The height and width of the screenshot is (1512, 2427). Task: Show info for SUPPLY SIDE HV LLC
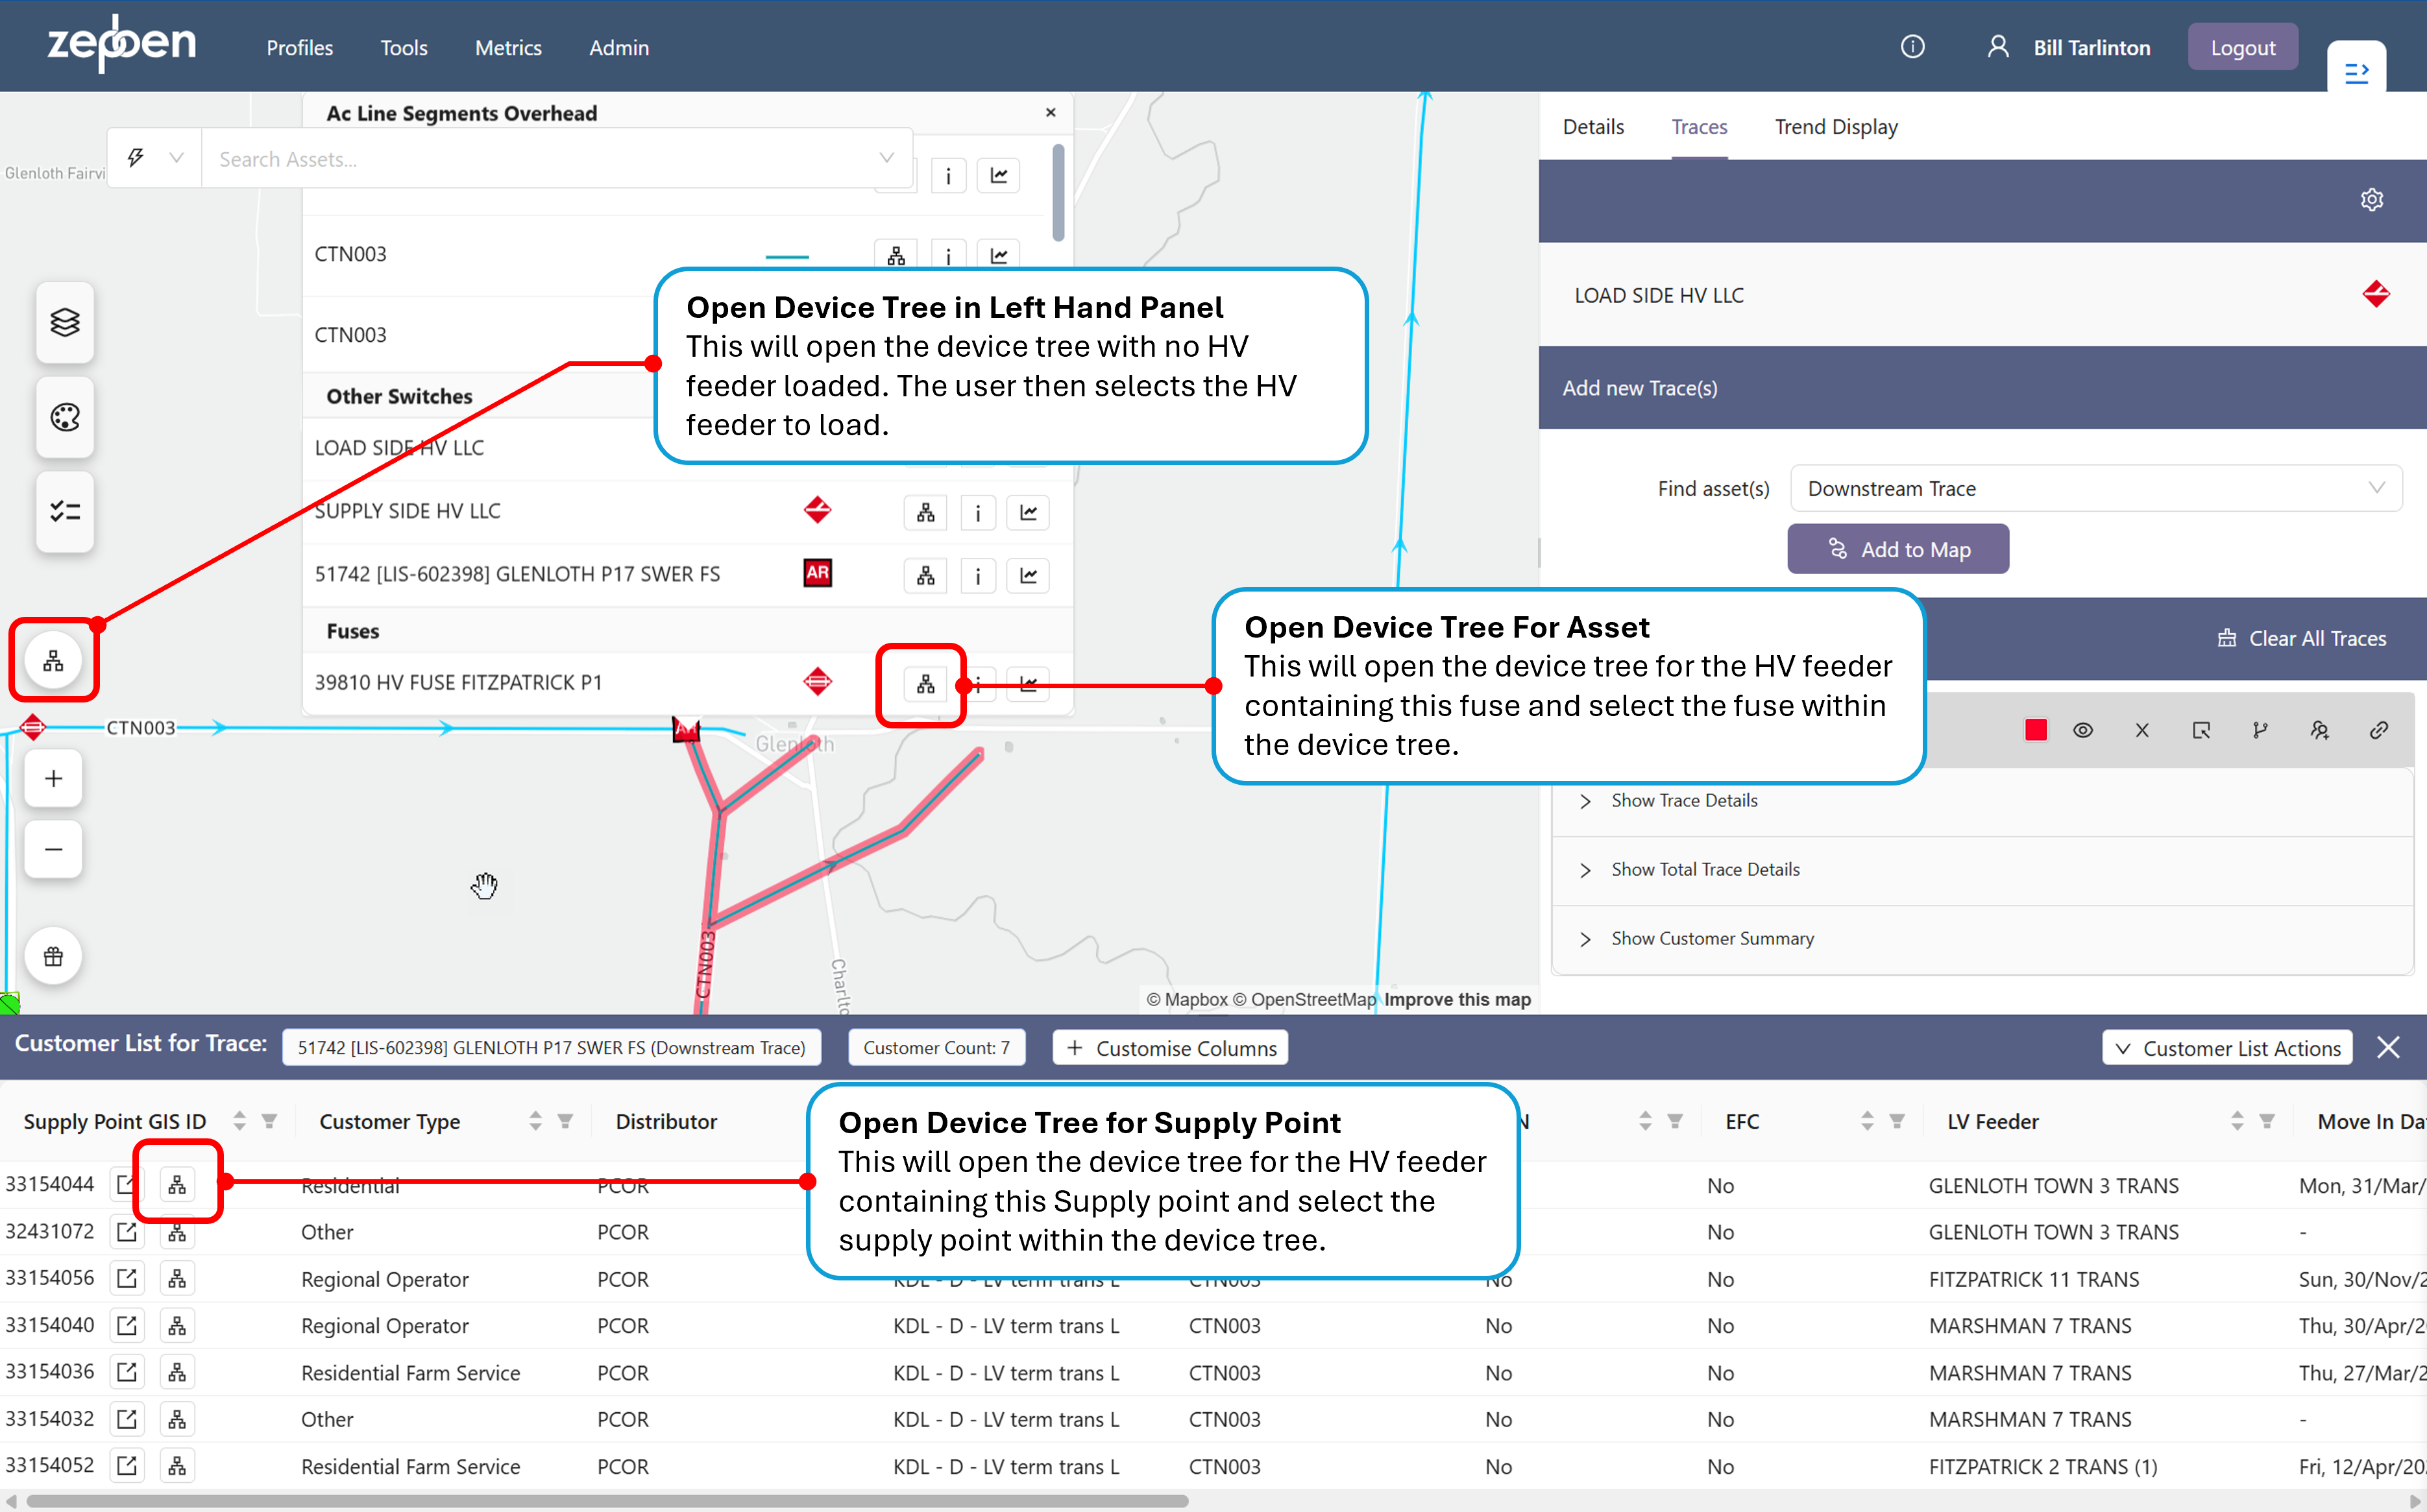coord(977,513)
